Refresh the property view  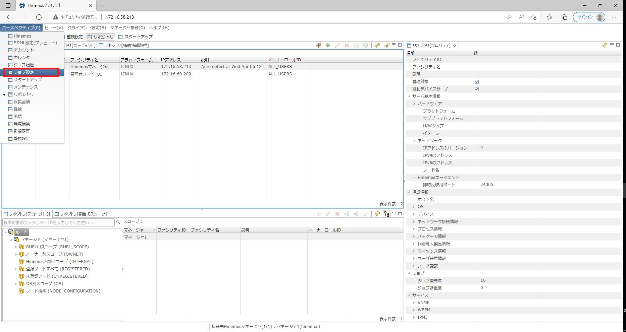[x=605, y=45]
